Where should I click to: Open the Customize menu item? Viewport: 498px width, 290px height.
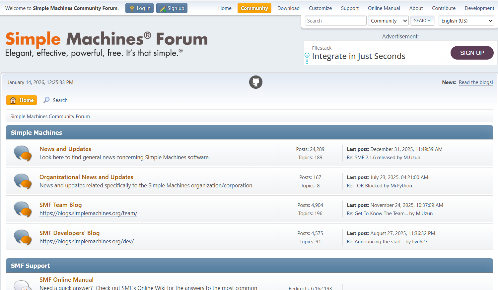coord(320,8)
